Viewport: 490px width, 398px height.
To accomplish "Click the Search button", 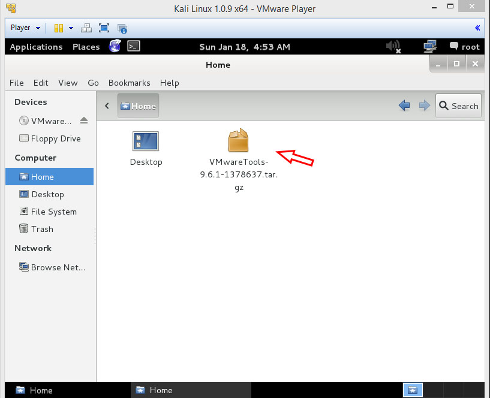I will point(458,106).
